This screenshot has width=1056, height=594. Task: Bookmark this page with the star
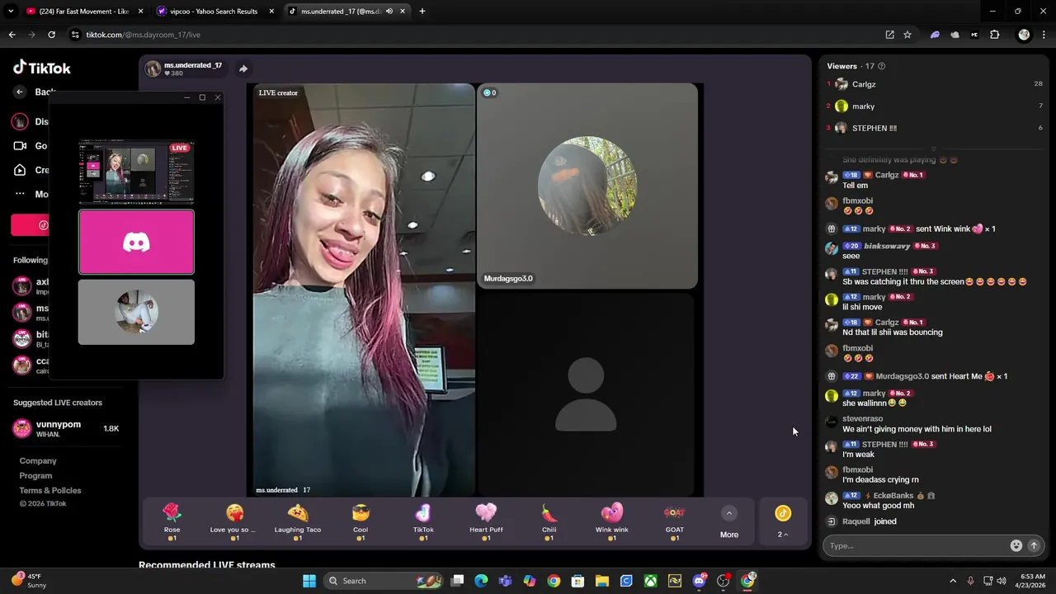pos(907,35)
